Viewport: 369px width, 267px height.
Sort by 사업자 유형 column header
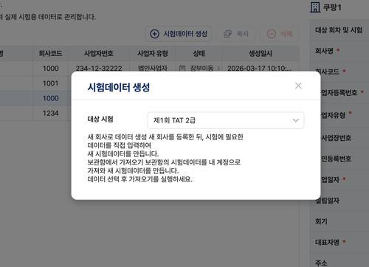(153, 53)
